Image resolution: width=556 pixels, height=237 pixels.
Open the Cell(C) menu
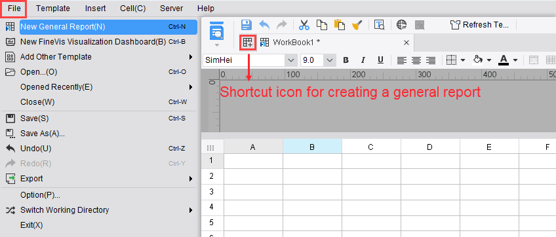point(132,9)
